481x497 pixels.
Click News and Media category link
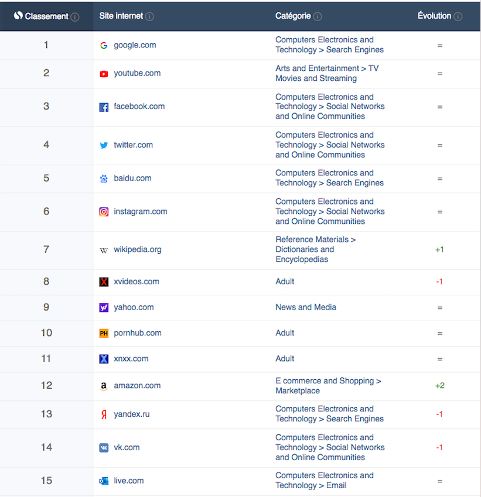(x=306, y=307)
